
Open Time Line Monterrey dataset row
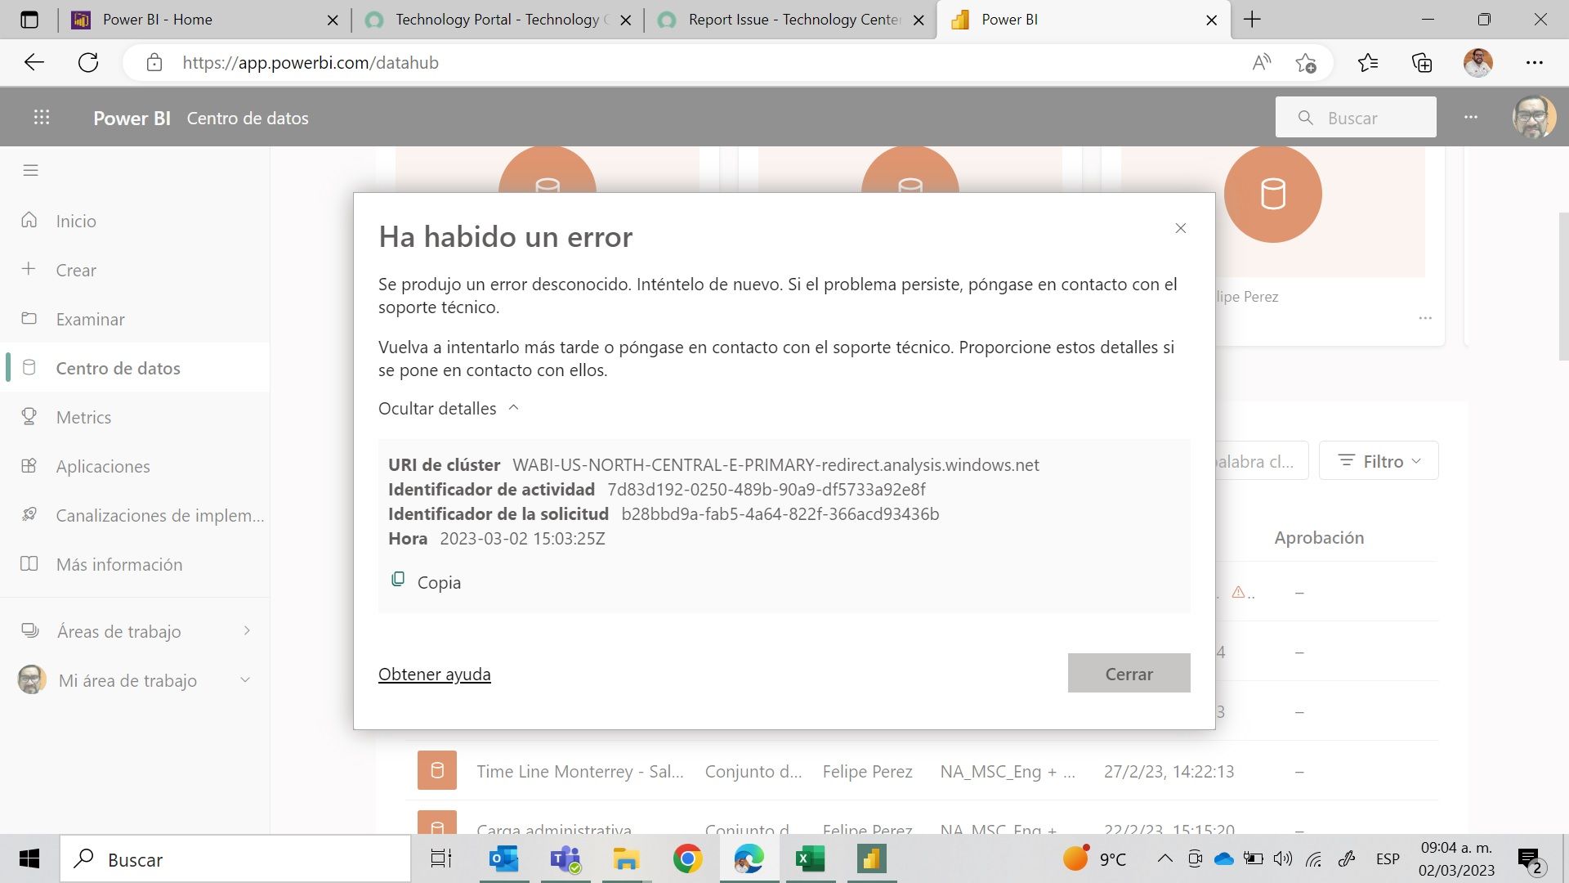pyautogui.click(x=921, y=771)
